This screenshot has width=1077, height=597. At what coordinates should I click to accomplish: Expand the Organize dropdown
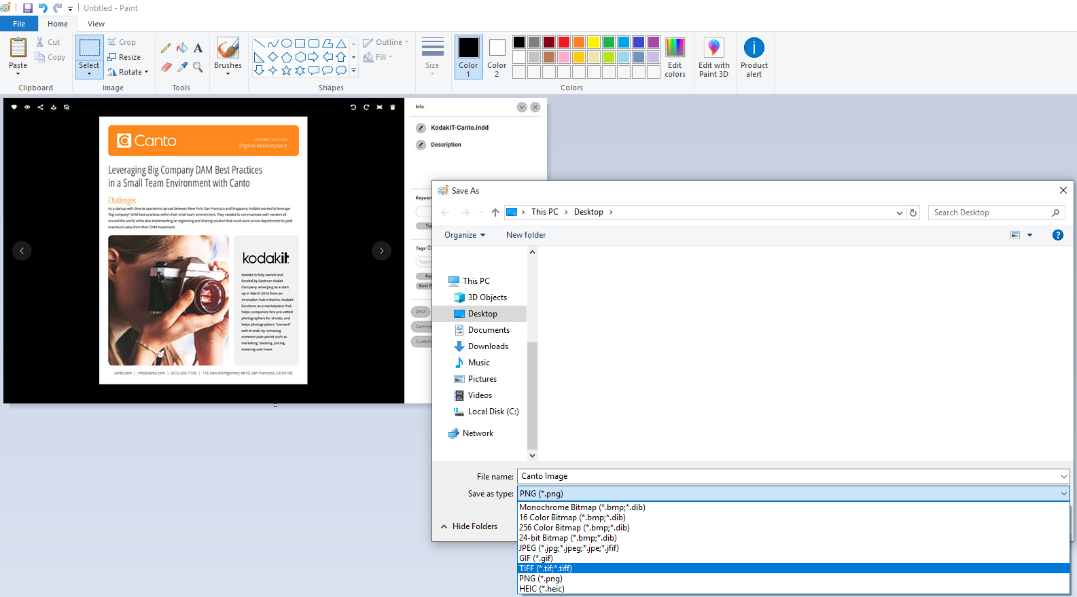(465, 235)
